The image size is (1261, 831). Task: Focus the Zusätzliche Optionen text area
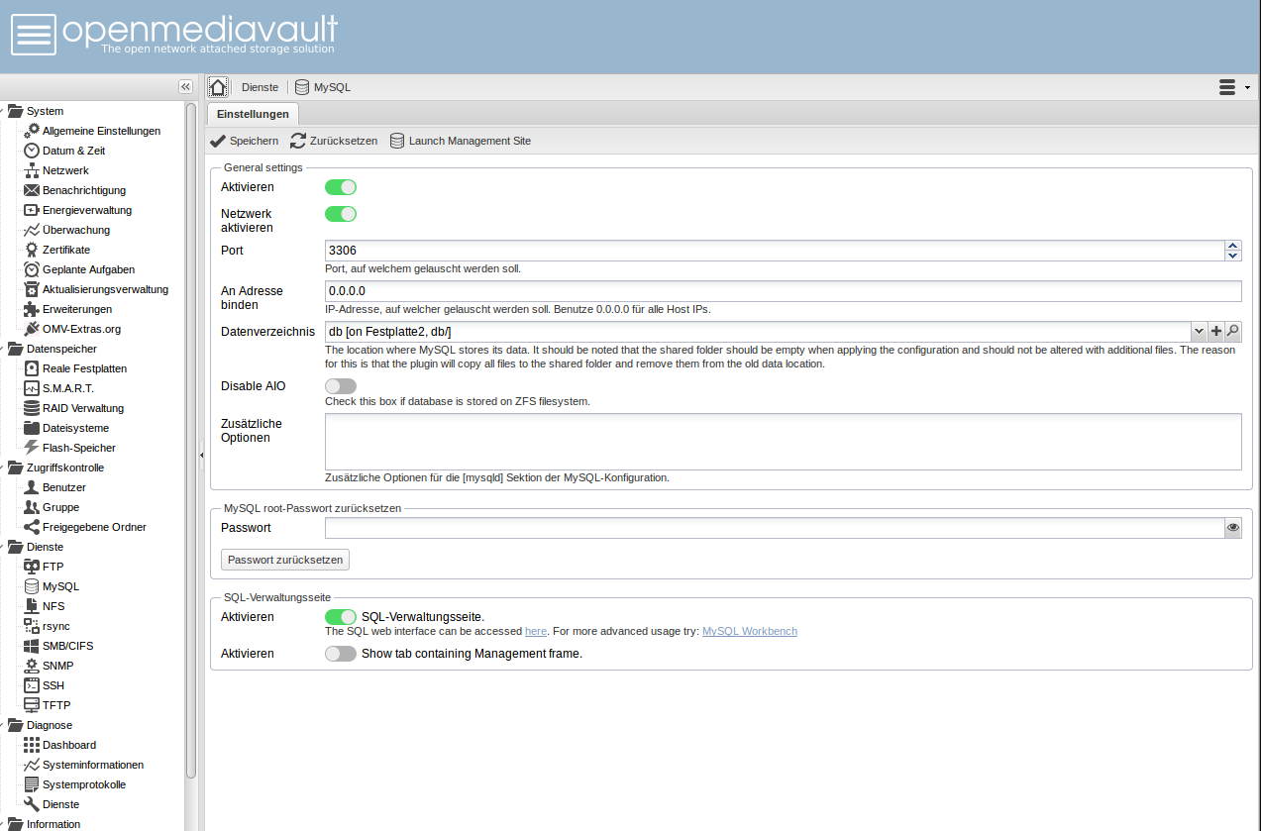783,442
